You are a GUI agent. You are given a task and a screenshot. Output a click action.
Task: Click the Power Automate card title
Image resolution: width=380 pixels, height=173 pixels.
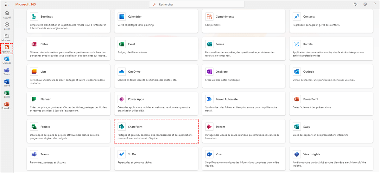[x=226, y=99]
